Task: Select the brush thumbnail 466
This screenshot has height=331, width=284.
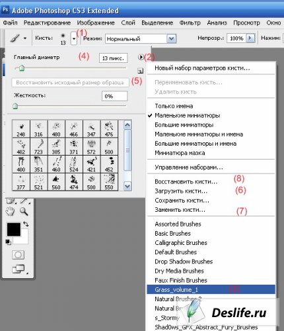Action: 74,129
